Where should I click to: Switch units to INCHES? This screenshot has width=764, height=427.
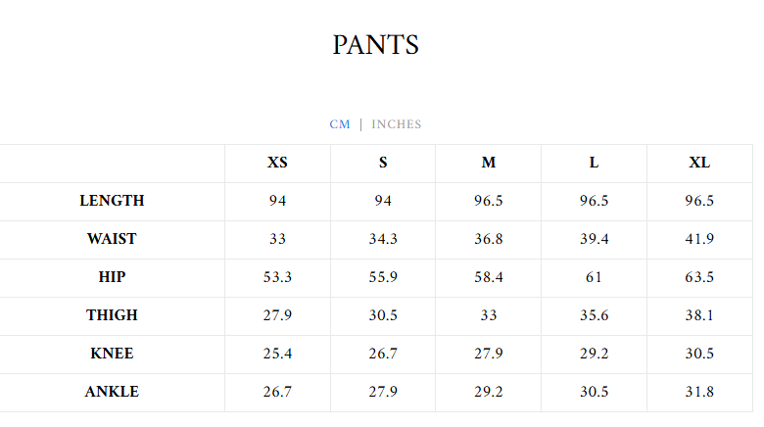click(x=396, y=124)
